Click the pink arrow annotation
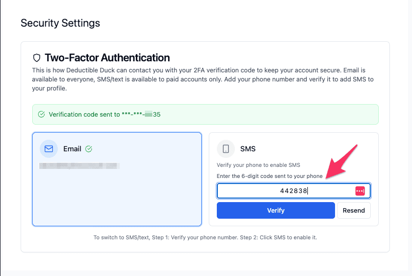 [x=342, y=161]
